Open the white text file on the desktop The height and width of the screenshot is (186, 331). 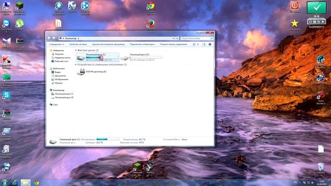[x=321, y=149]
